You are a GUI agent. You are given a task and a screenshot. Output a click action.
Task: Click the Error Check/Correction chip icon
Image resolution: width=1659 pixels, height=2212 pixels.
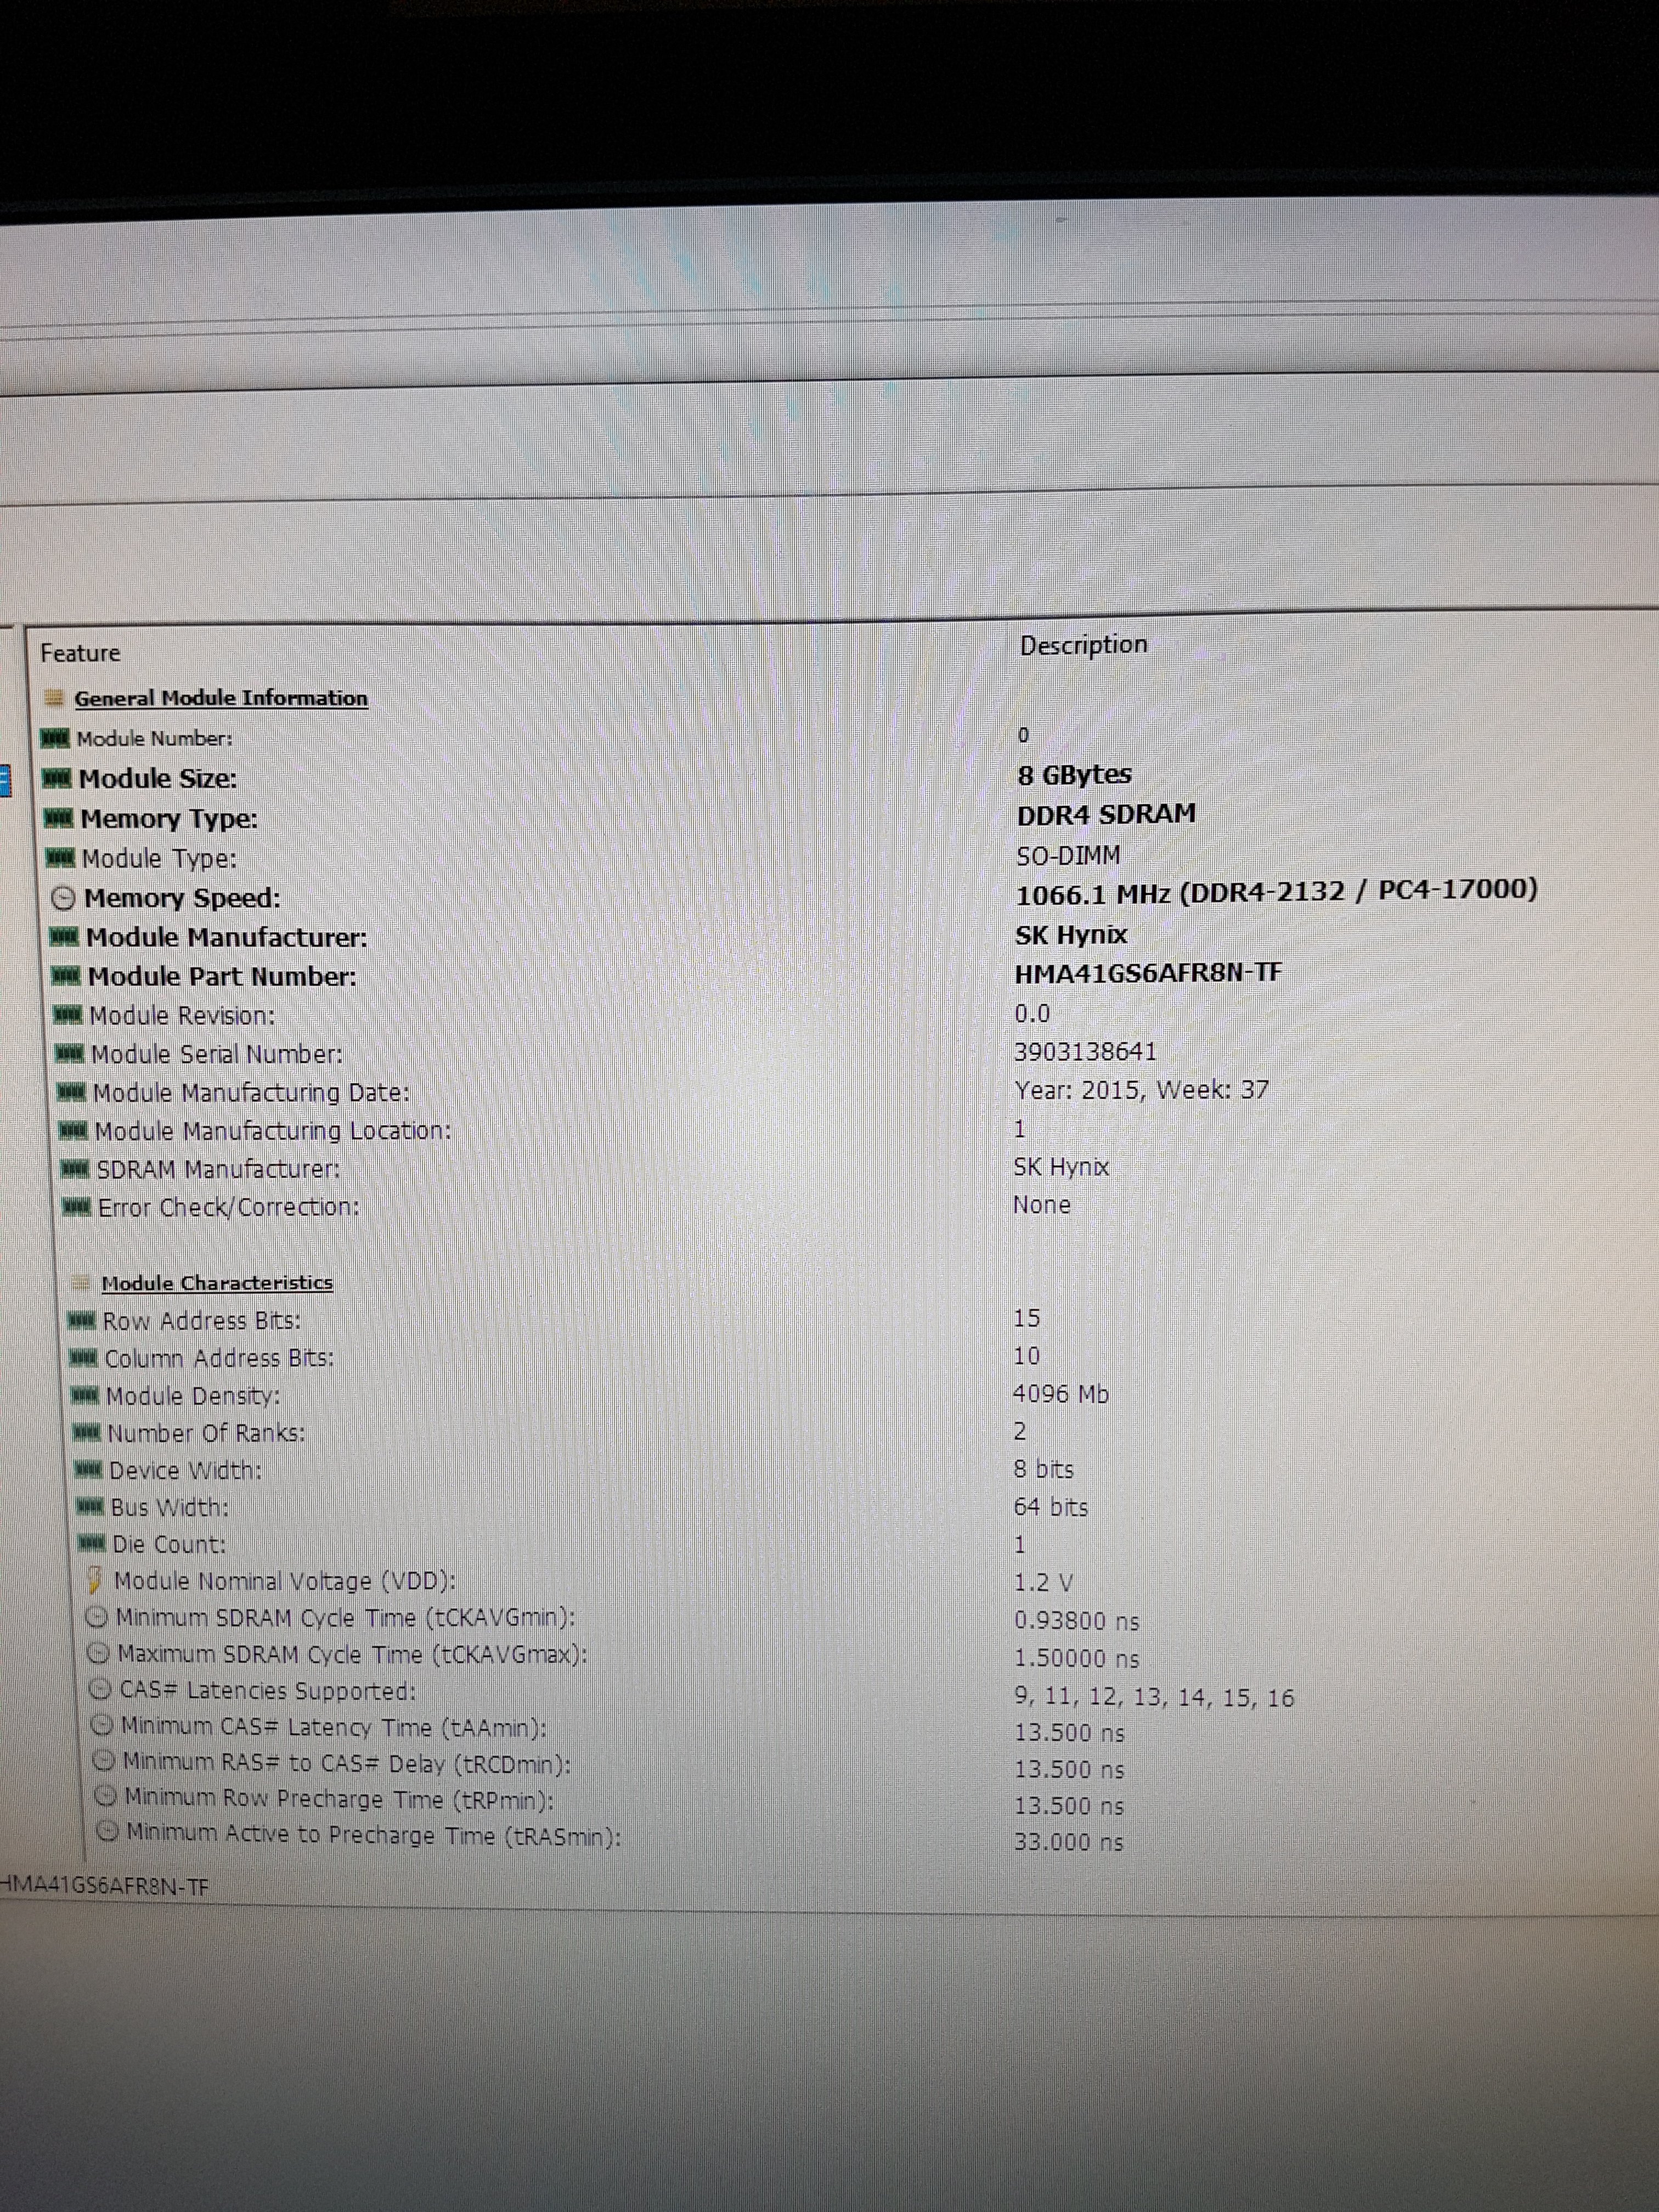77,1207
